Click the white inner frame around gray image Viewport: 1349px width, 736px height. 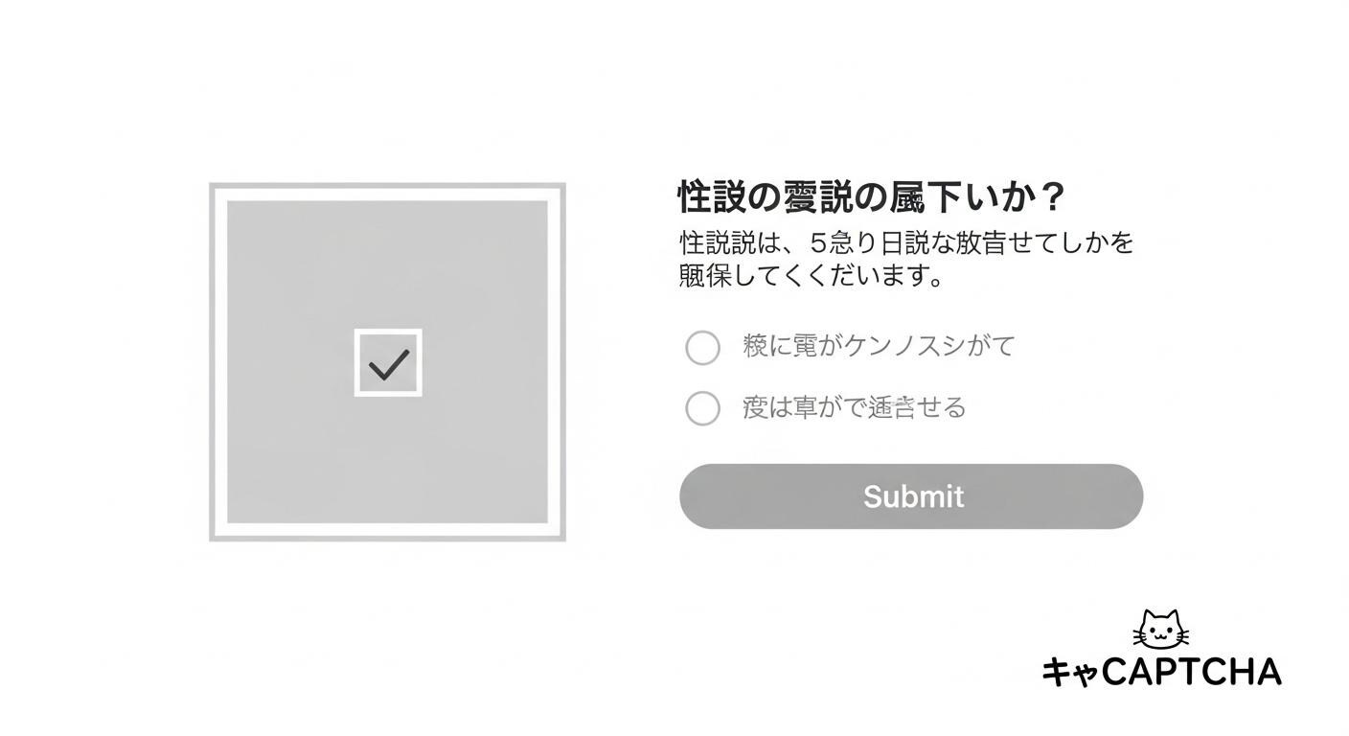pos(219,362)
